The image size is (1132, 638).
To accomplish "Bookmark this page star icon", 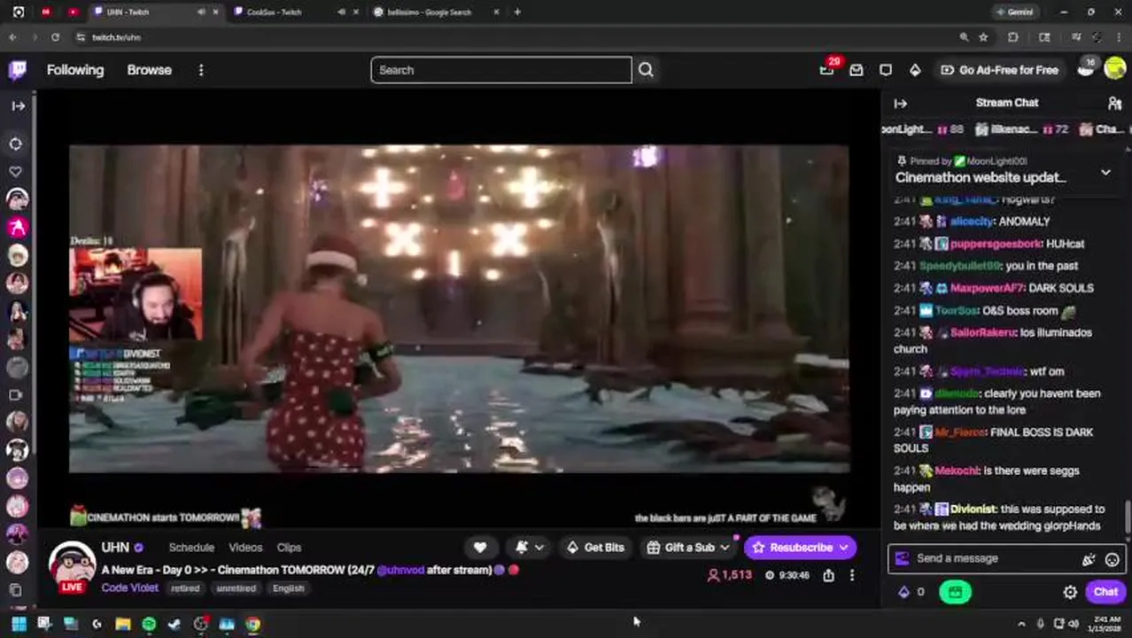I will pyautogui.click(x=983, y=37).
